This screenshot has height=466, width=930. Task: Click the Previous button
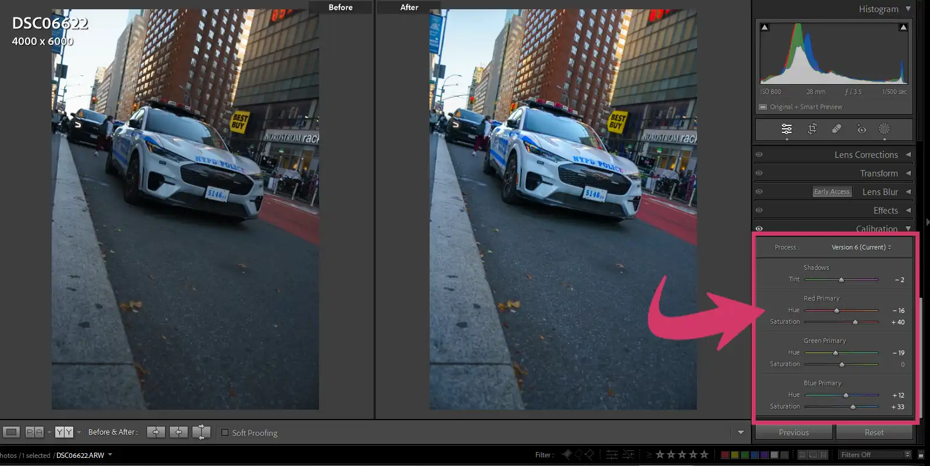pyautogui.click(x=793, y=432)
